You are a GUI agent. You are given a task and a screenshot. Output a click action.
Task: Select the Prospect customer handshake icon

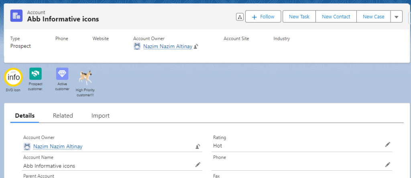(x=35, y=74)
